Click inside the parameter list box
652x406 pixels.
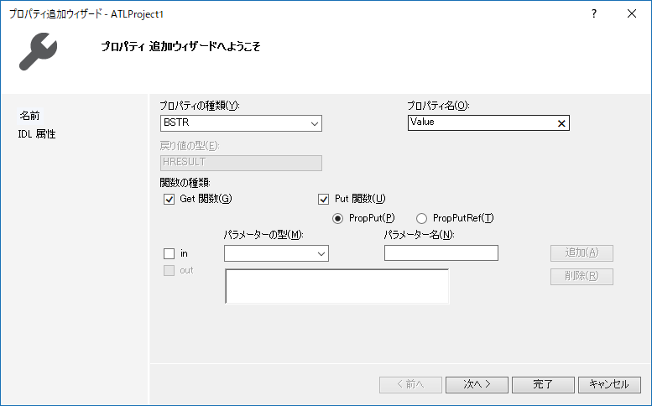(337, 286)
